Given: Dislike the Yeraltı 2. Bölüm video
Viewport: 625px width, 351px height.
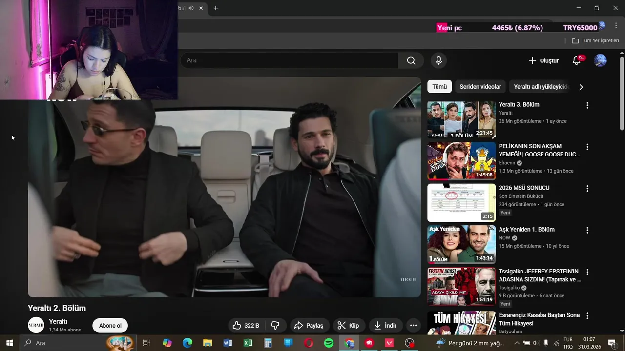Looking at the screenshot, I should click(x=275, y=326).
